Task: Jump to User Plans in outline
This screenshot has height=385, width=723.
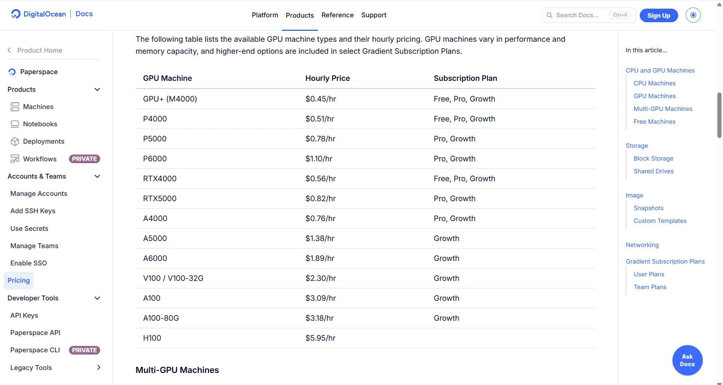Action: point(649,274)
